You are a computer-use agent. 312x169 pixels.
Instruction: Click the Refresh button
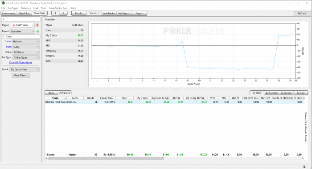(x=302, y=13)
